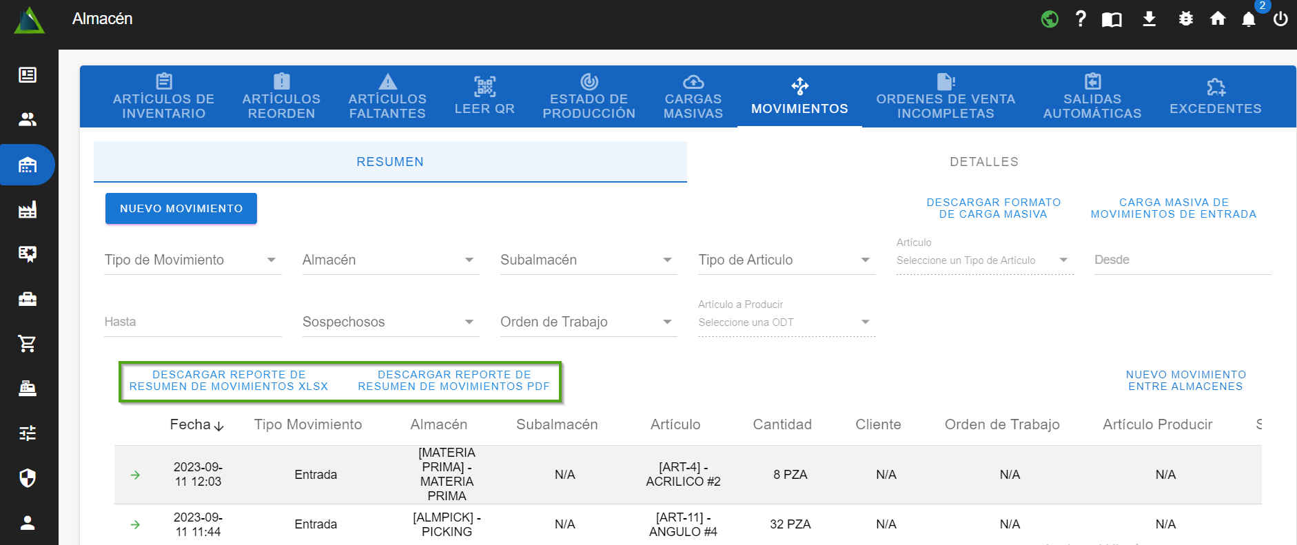Expand the Sospechosos dropdown

pyautogui.click(x=390, y=322)
